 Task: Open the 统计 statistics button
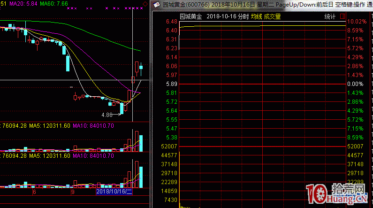(x=330, y=16)
